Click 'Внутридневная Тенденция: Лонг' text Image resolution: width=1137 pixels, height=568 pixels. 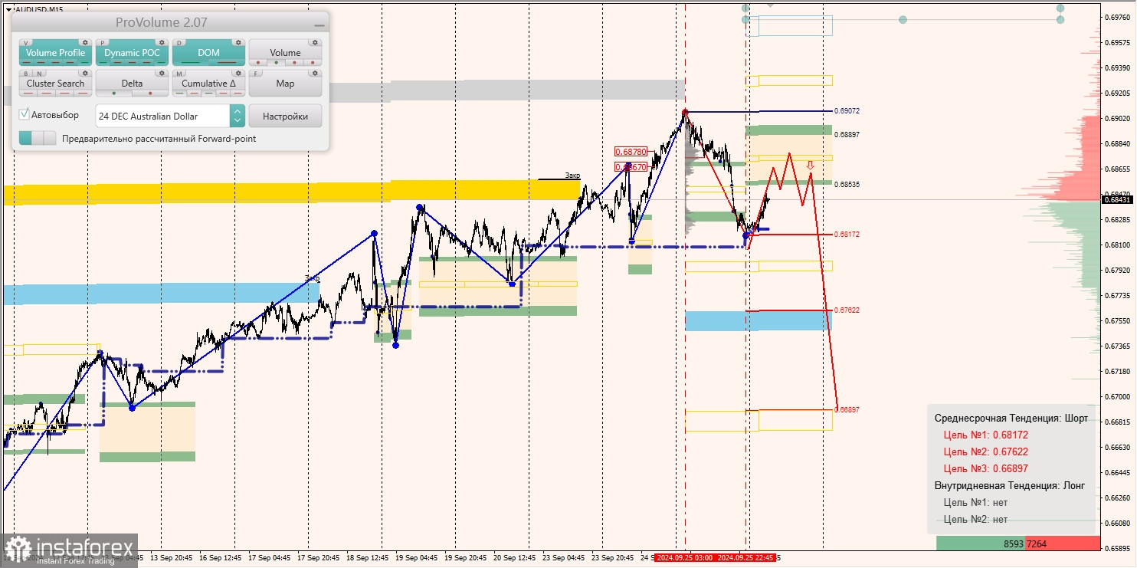(x=1010, y=485)
